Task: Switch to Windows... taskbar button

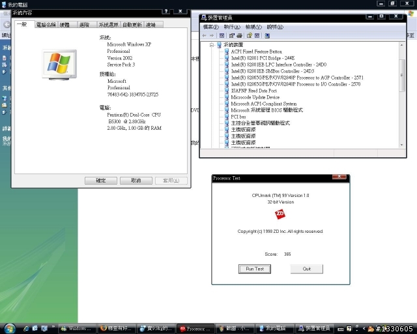Action: [77, 329]
